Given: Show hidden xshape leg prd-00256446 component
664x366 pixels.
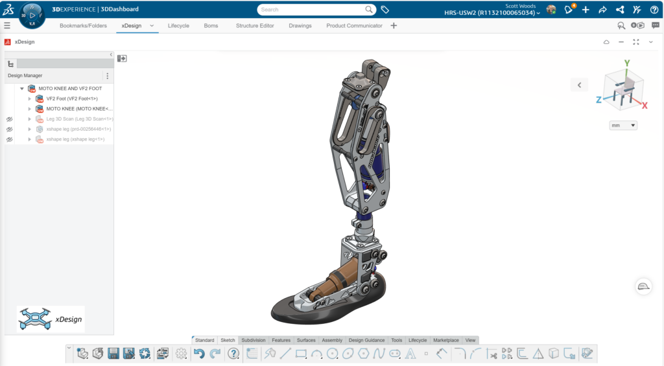Looking at the screenshot, I should tap(9, 129).
